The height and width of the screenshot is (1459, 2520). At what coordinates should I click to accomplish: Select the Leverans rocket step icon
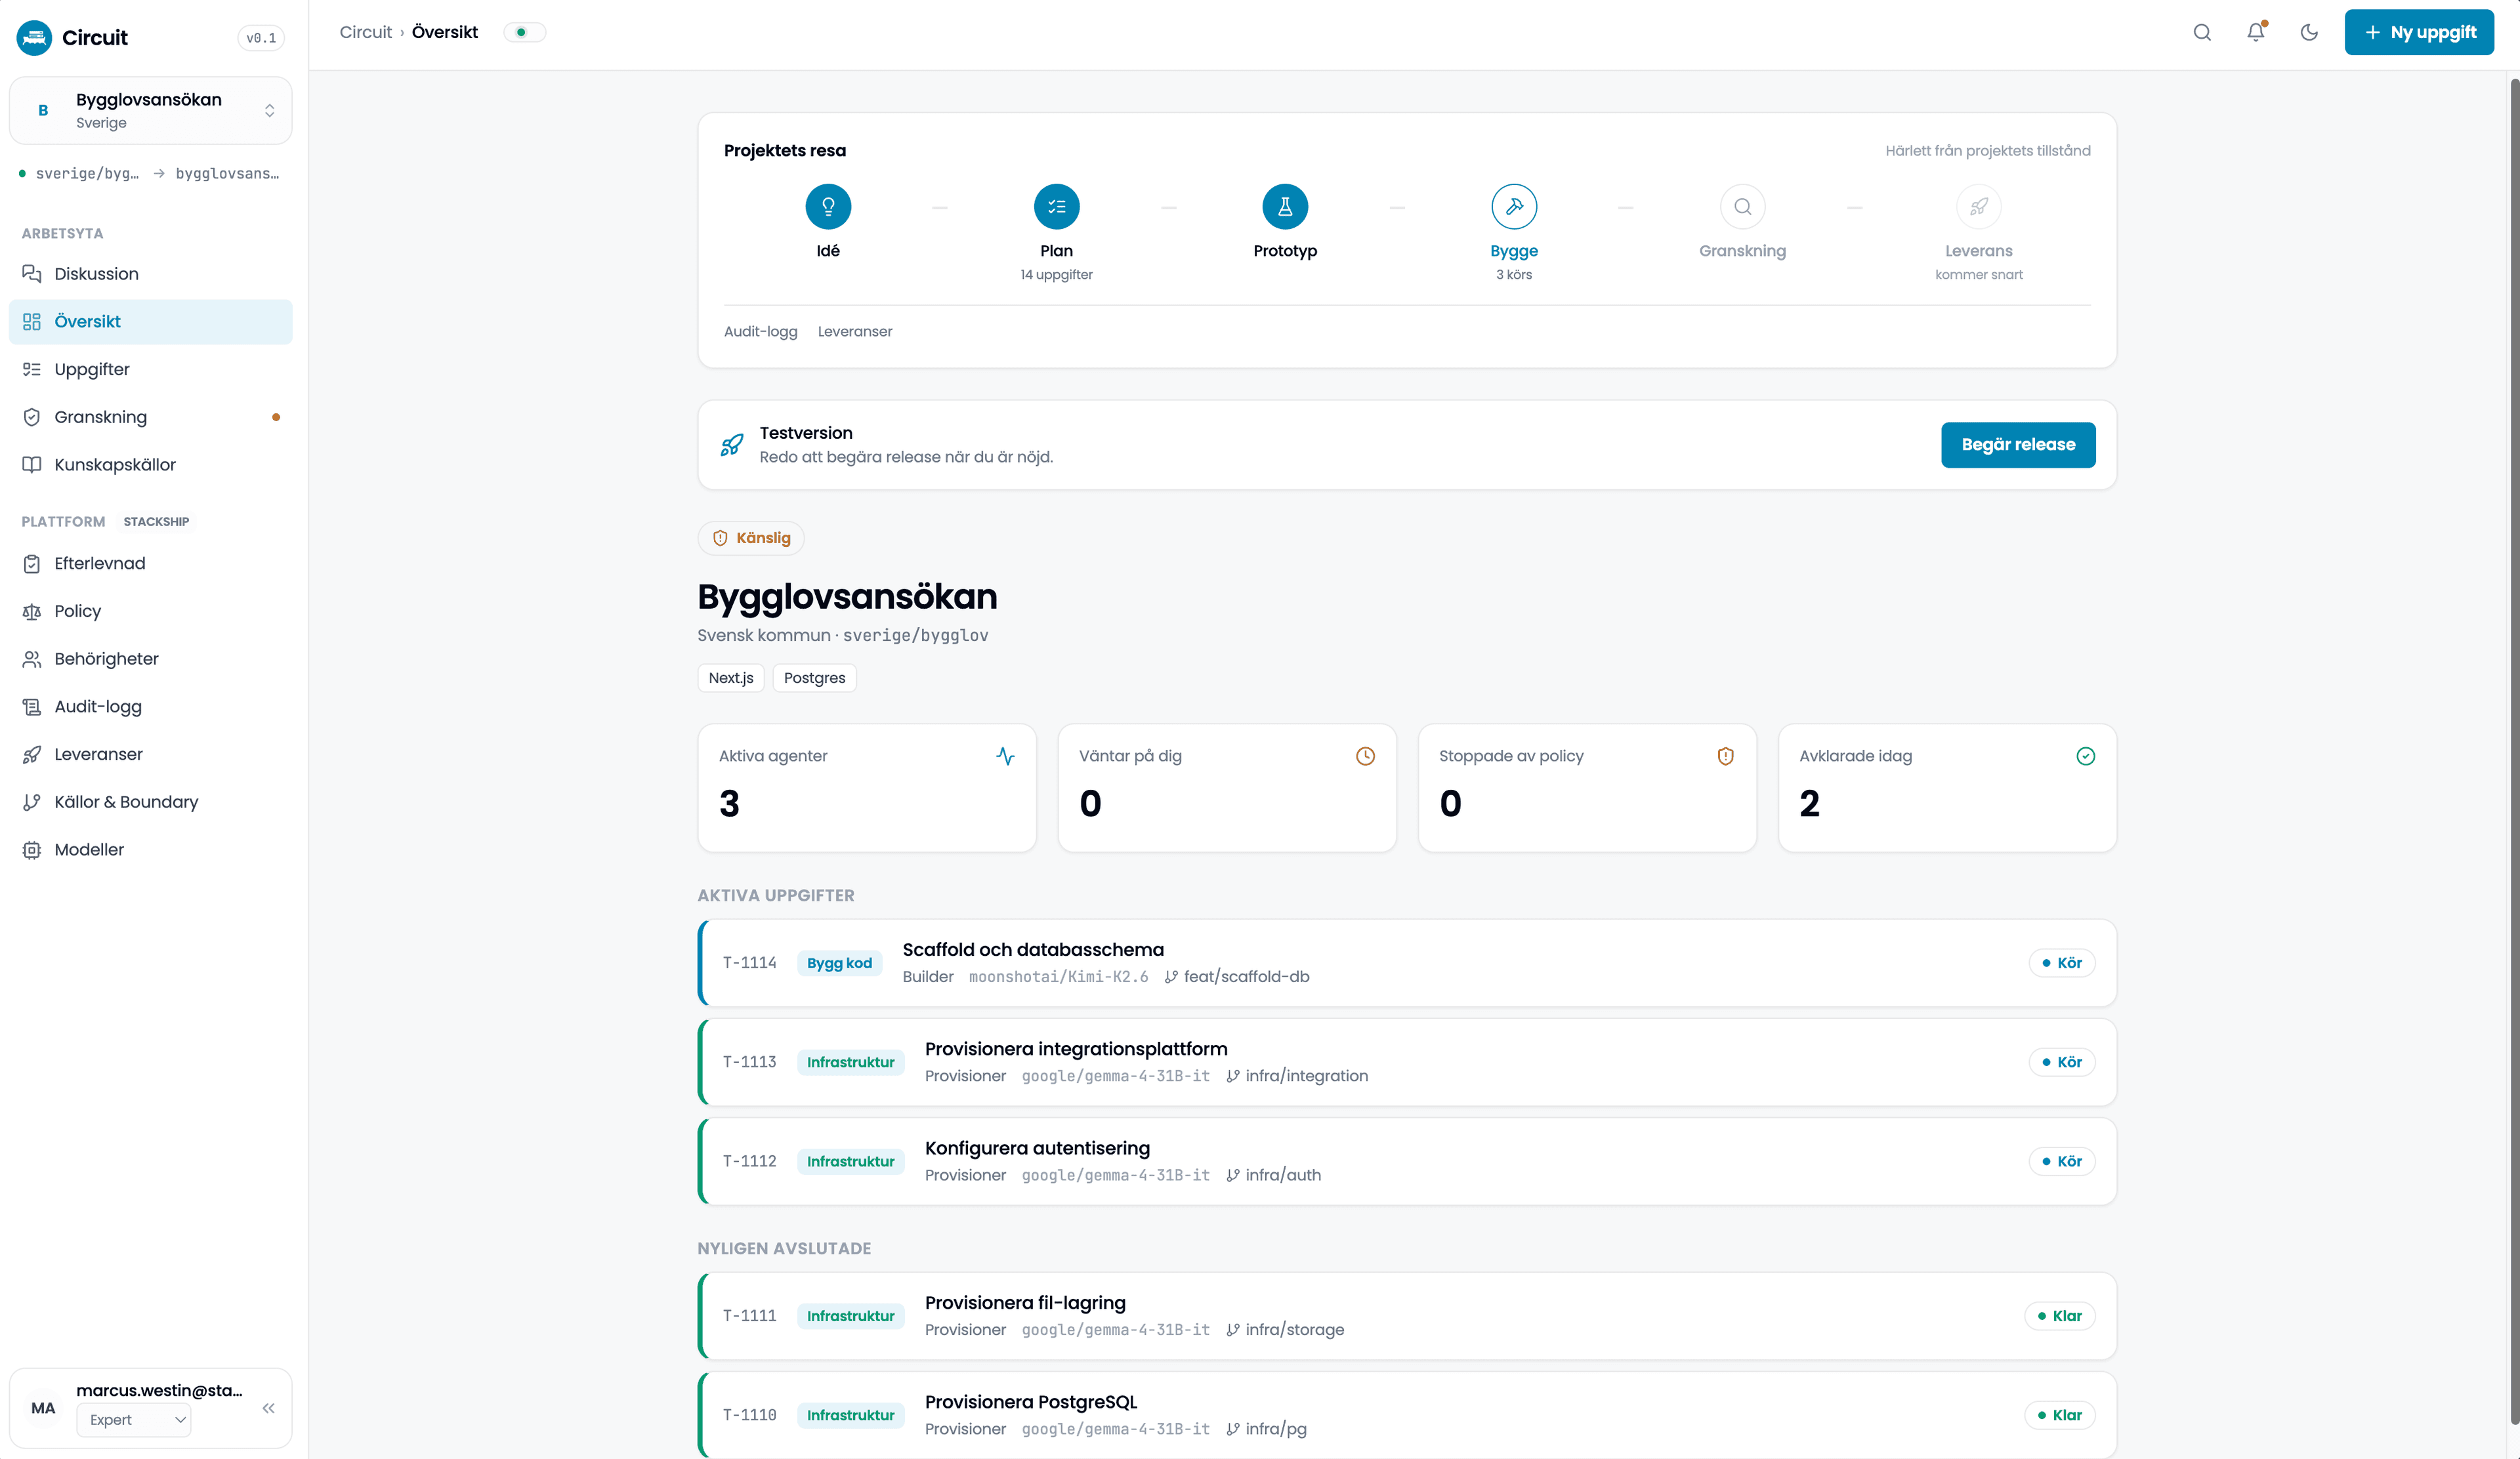[x=1978, y=207]
